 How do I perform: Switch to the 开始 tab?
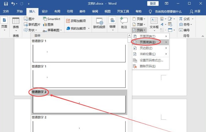[20, 11]
